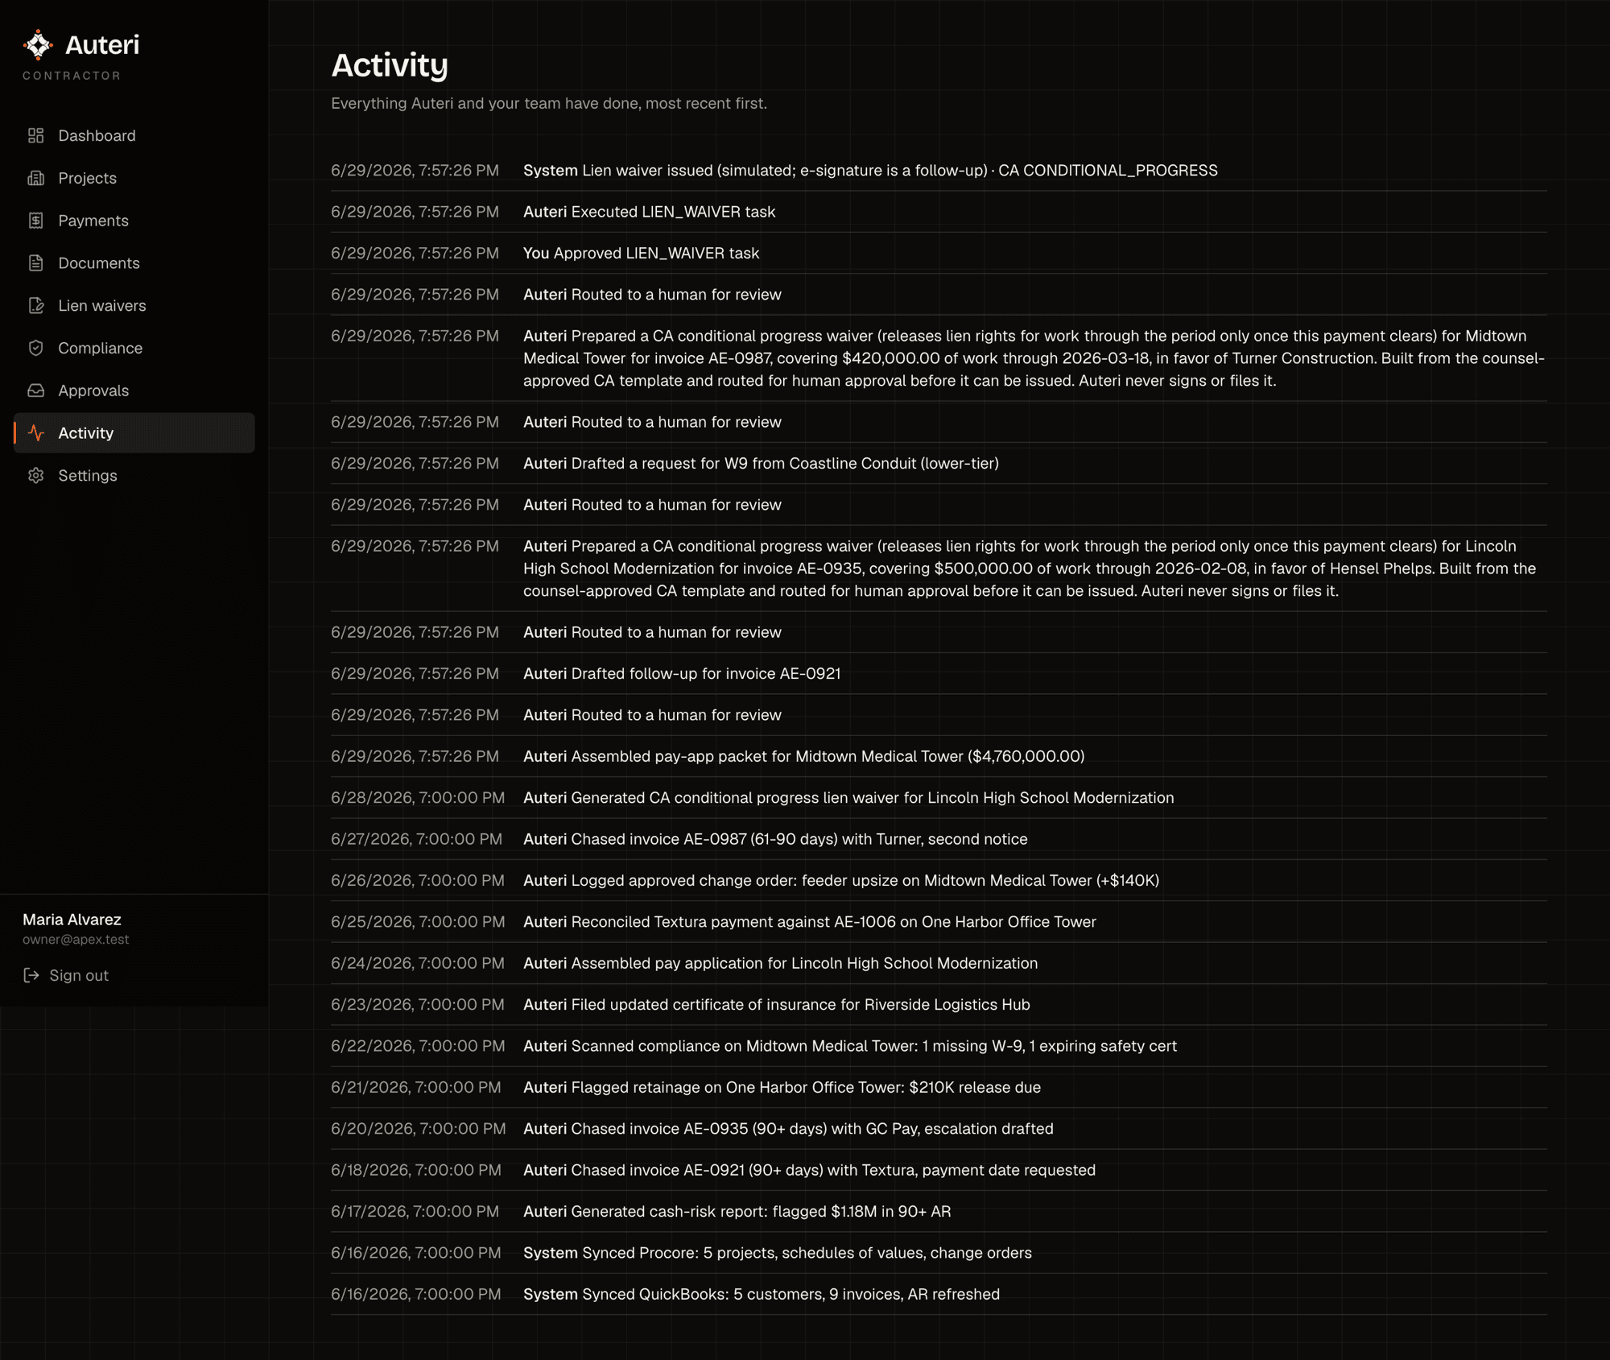Click the Auteri logo icon
1610x1360 pixels.
point(38,45)
